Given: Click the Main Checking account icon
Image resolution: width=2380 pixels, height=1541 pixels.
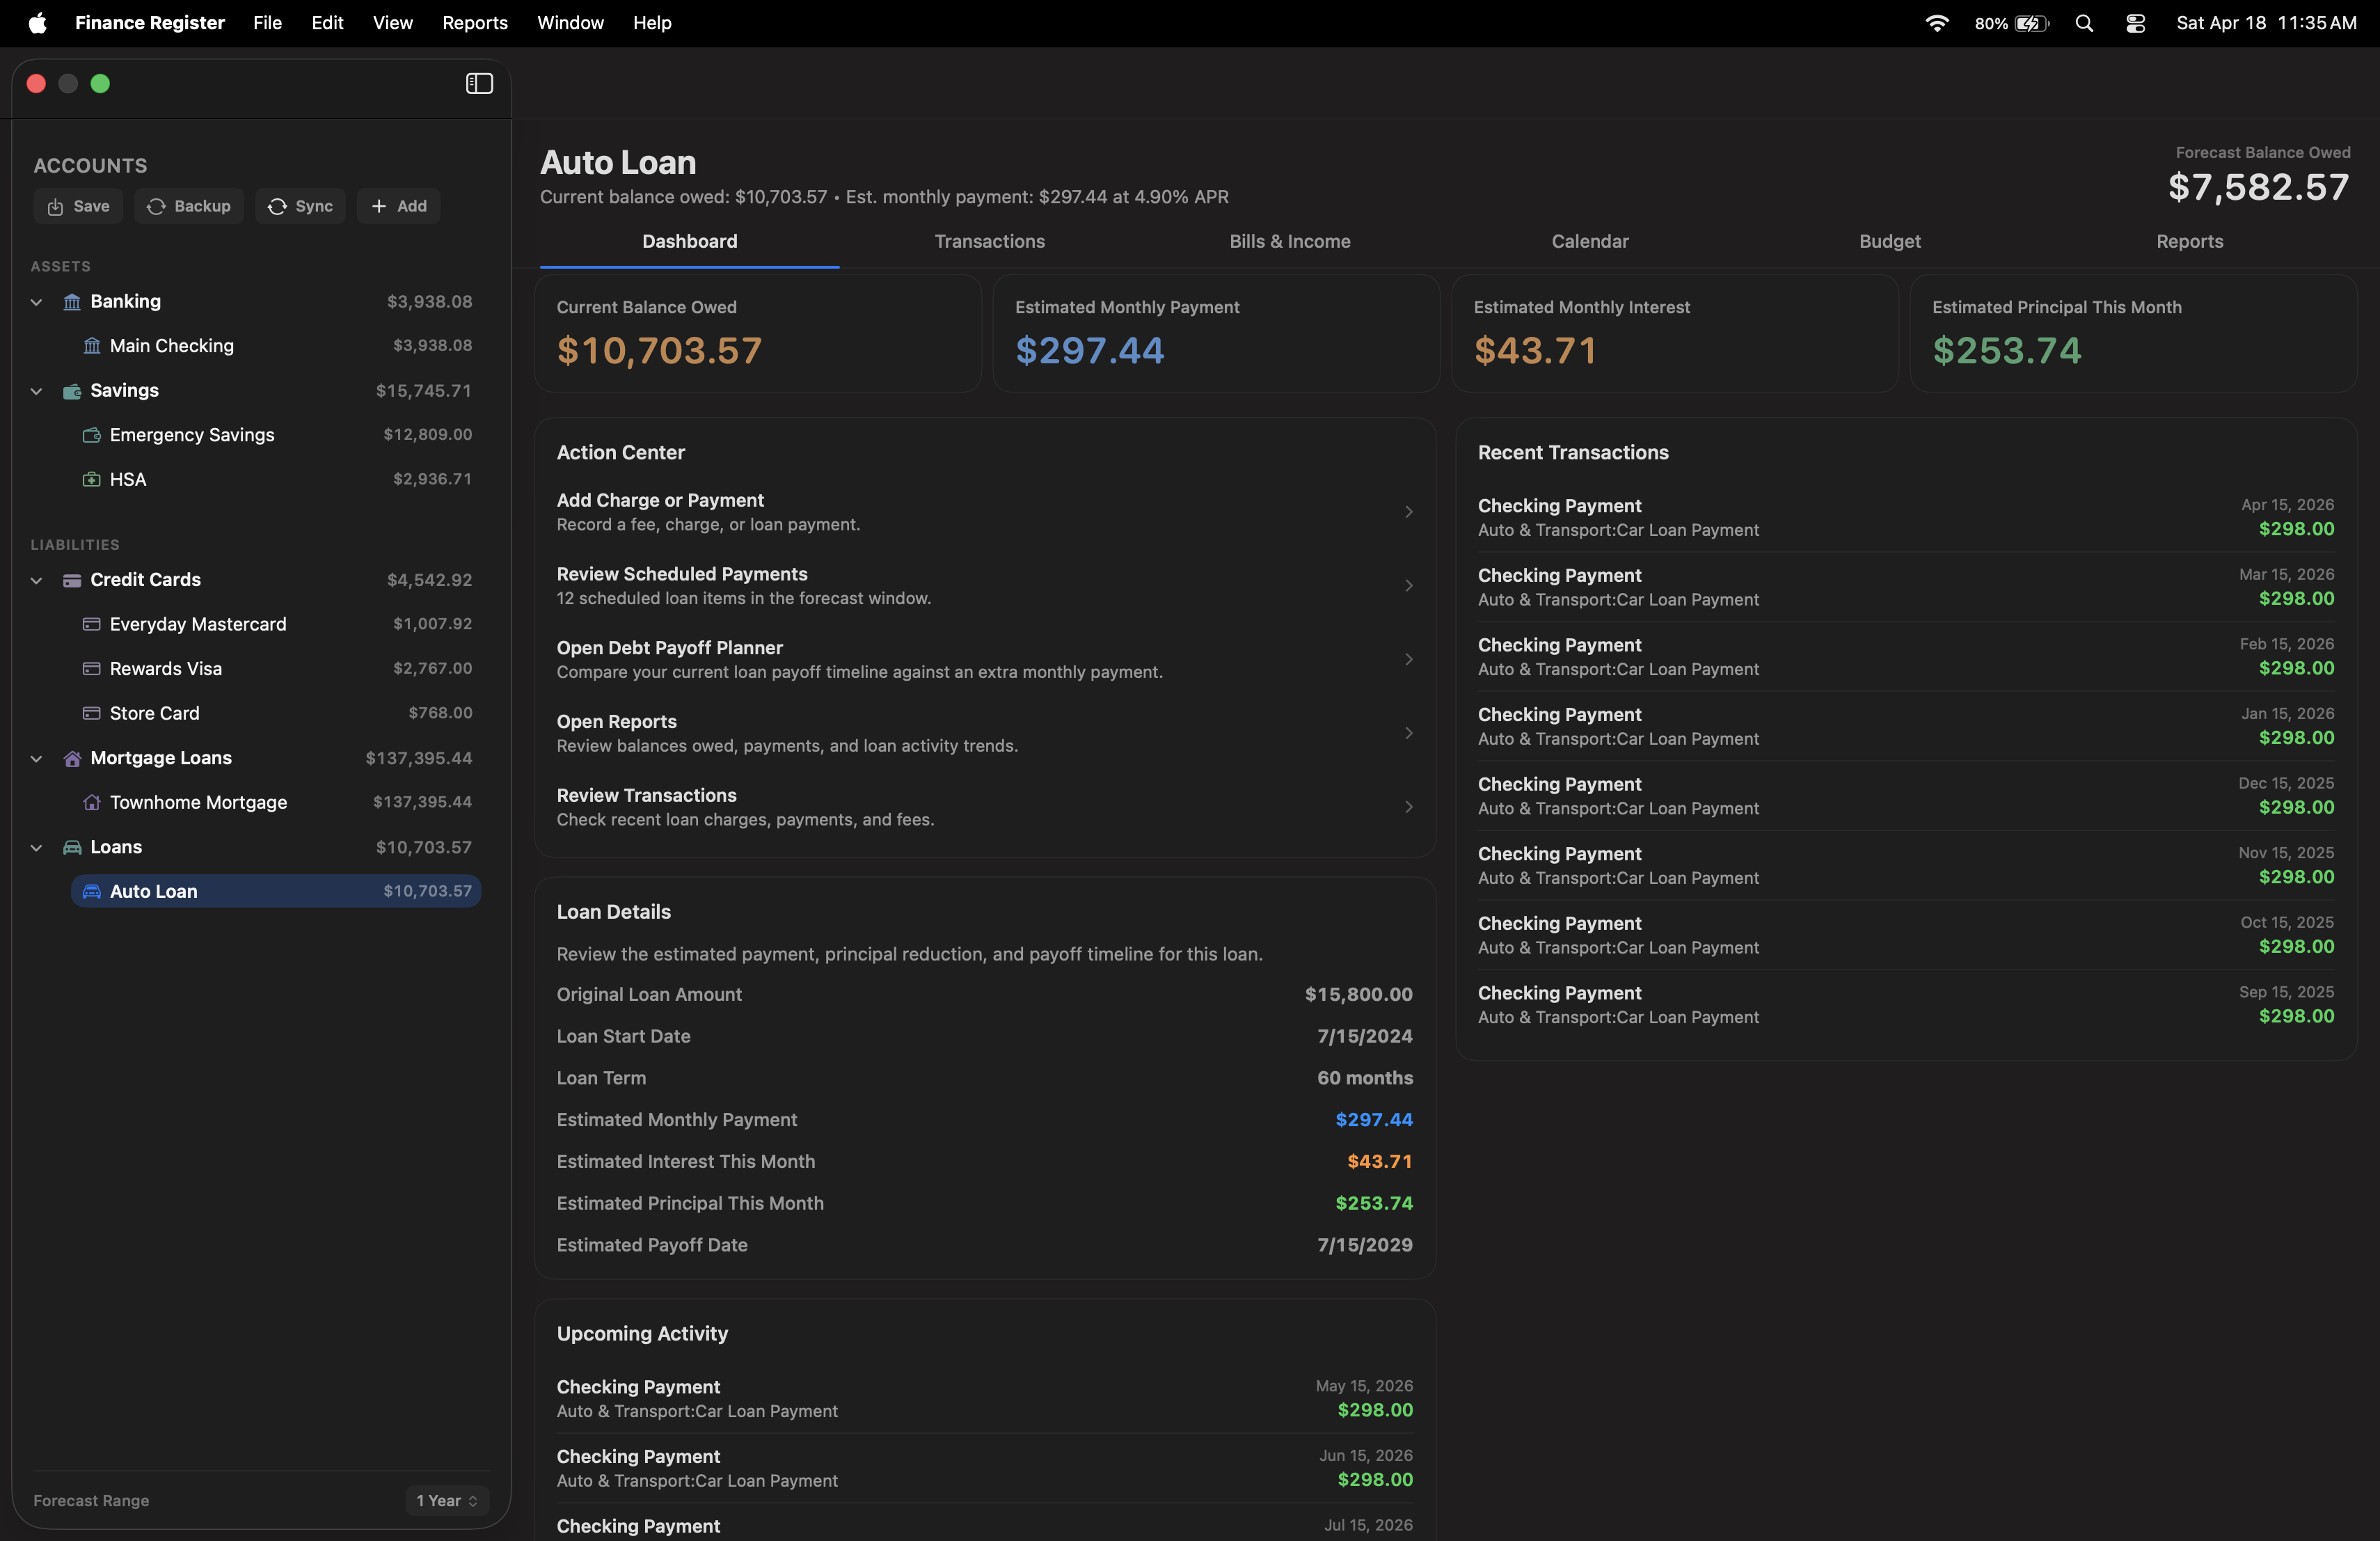Looking at the screenshot, I should [x=92, y=346].
